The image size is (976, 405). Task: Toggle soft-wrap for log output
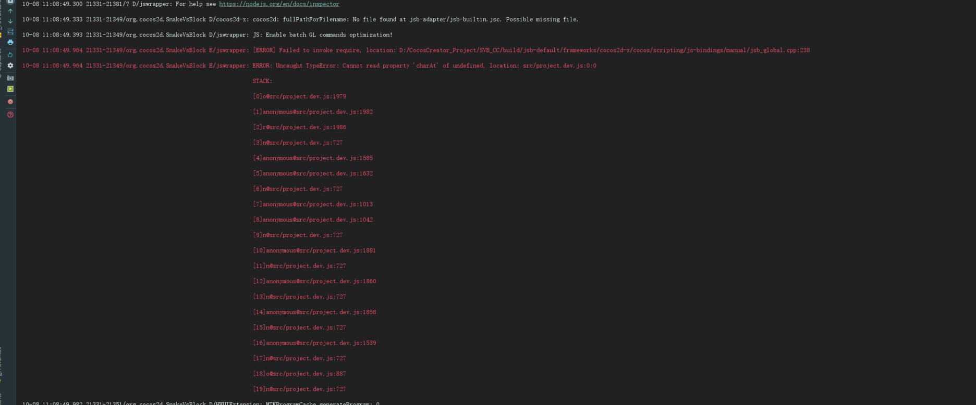coord(10,32)
